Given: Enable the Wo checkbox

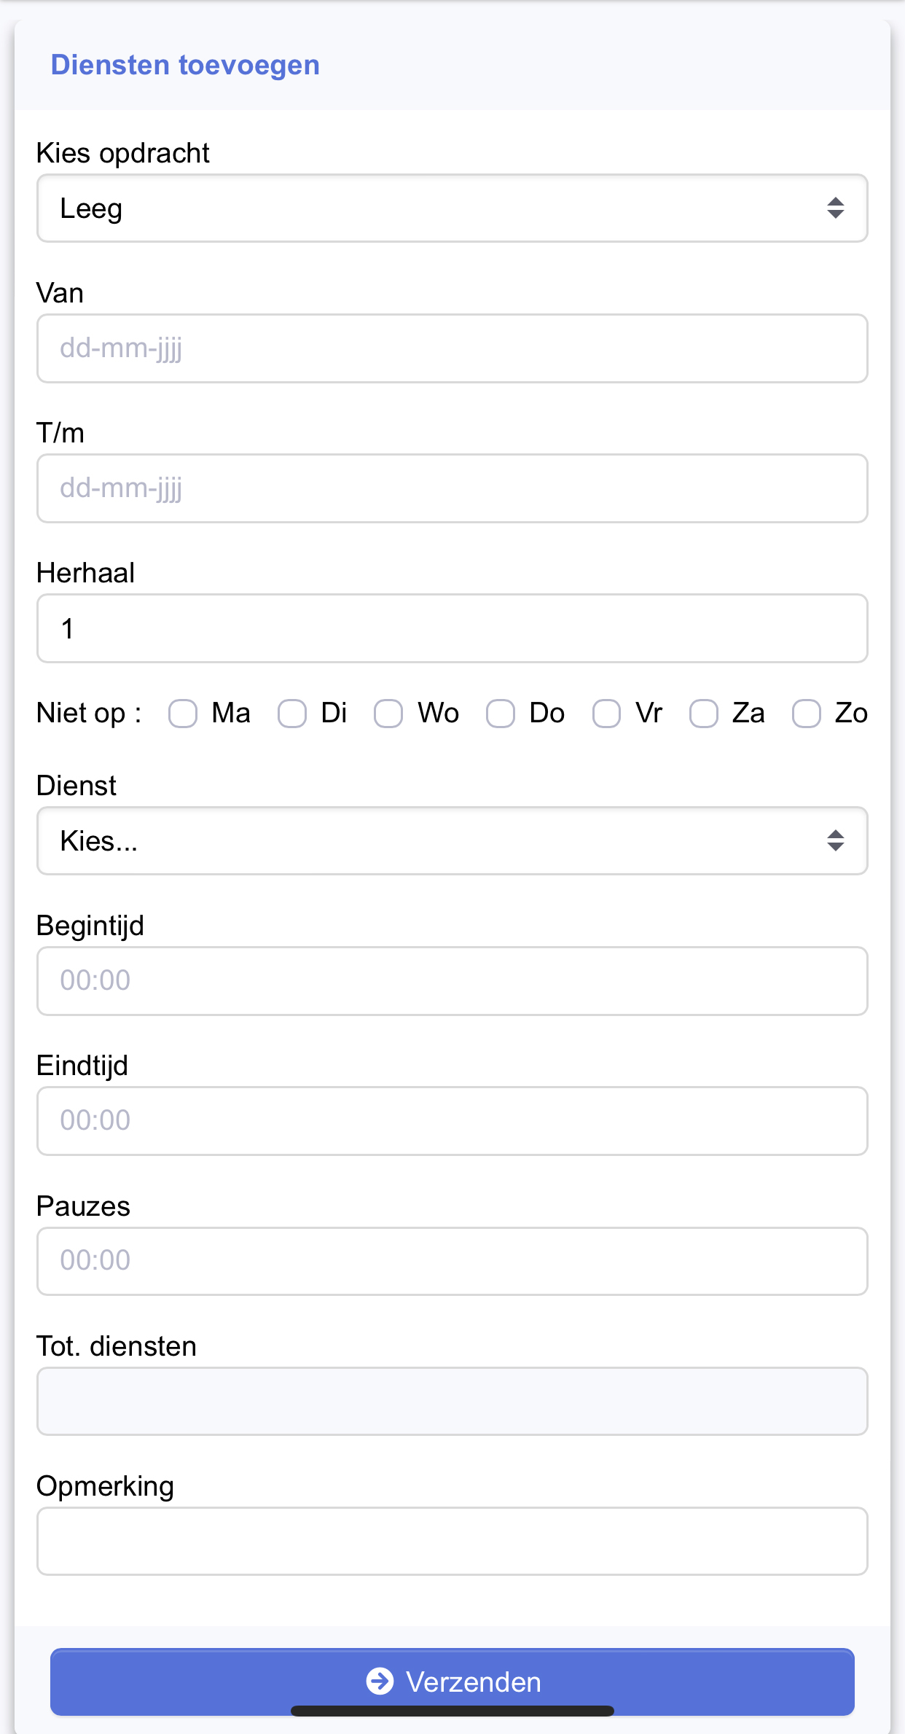Looking at the screenshot, I should 388,714.
